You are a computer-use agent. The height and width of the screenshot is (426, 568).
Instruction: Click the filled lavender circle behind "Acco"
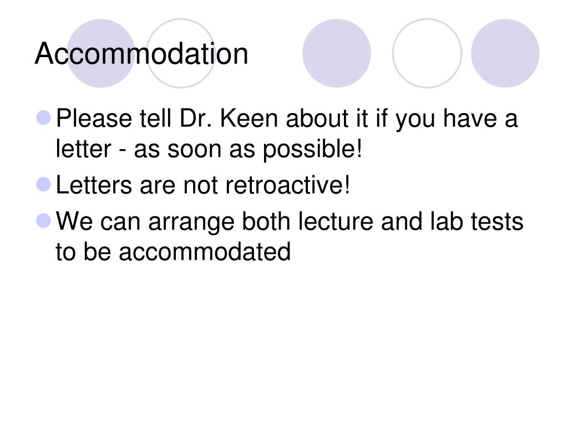pyautogui.click(x=101, y=53)
